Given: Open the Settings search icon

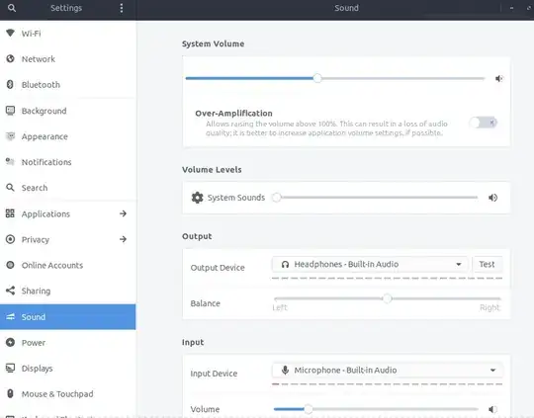Looking at the screenshot, I should tap(12, 8).
